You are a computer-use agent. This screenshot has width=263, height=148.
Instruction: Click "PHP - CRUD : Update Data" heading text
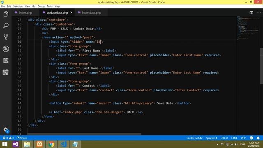pos(72,28)
